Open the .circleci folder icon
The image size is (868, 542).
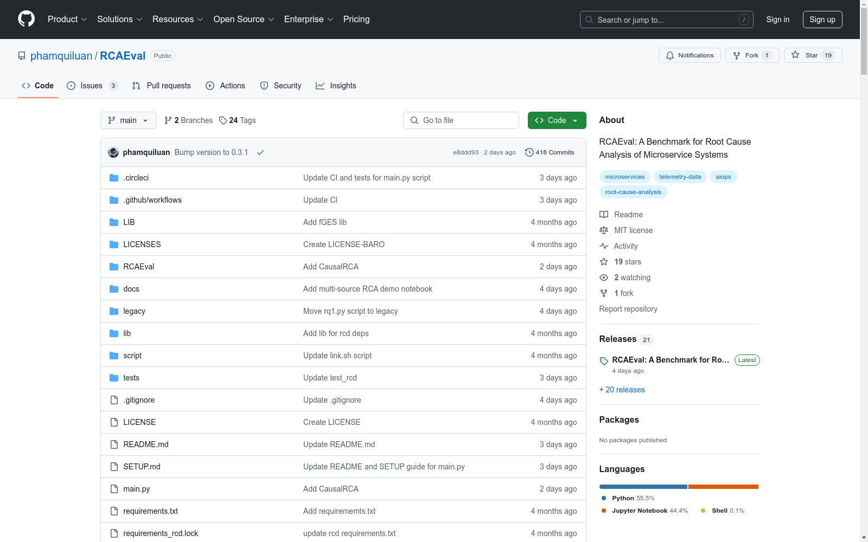point(114,178)
